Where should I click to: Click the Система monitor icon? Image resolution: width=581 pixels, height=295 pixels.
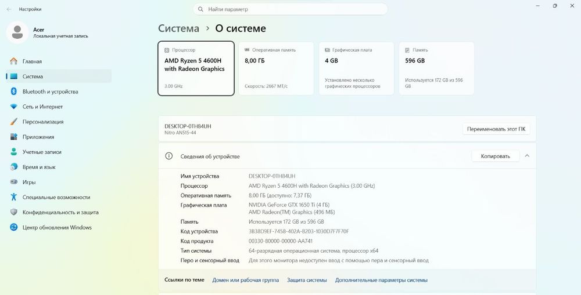[14, 77]
